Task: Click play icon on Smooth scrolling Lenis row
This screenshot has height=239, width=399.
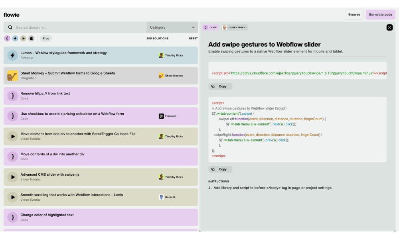Action: click(x=12, y=197)
